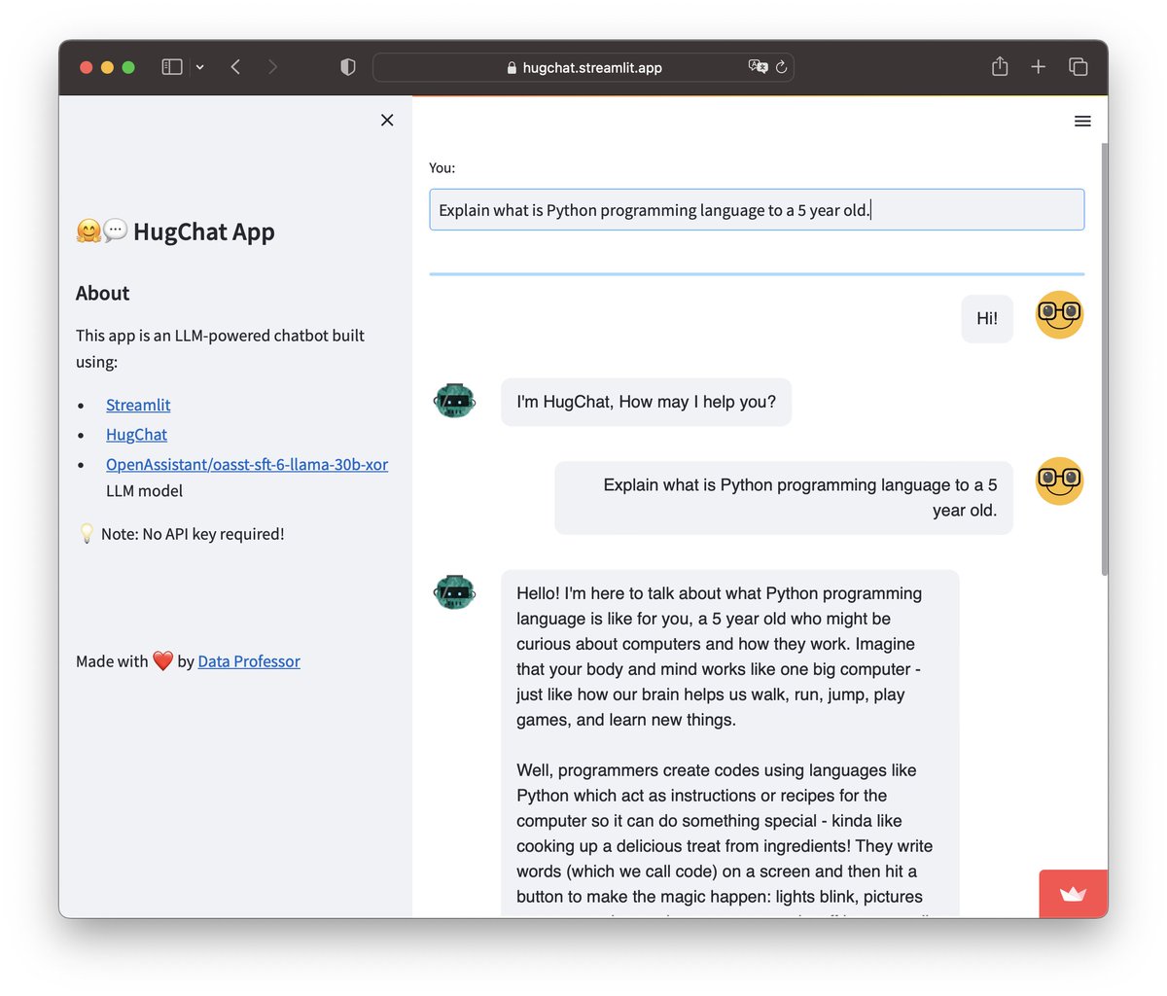Click the user's "Explain what is Python" chat bubble
The width and height of the screenshot is (1167, 996).
(x=784, y=498)
